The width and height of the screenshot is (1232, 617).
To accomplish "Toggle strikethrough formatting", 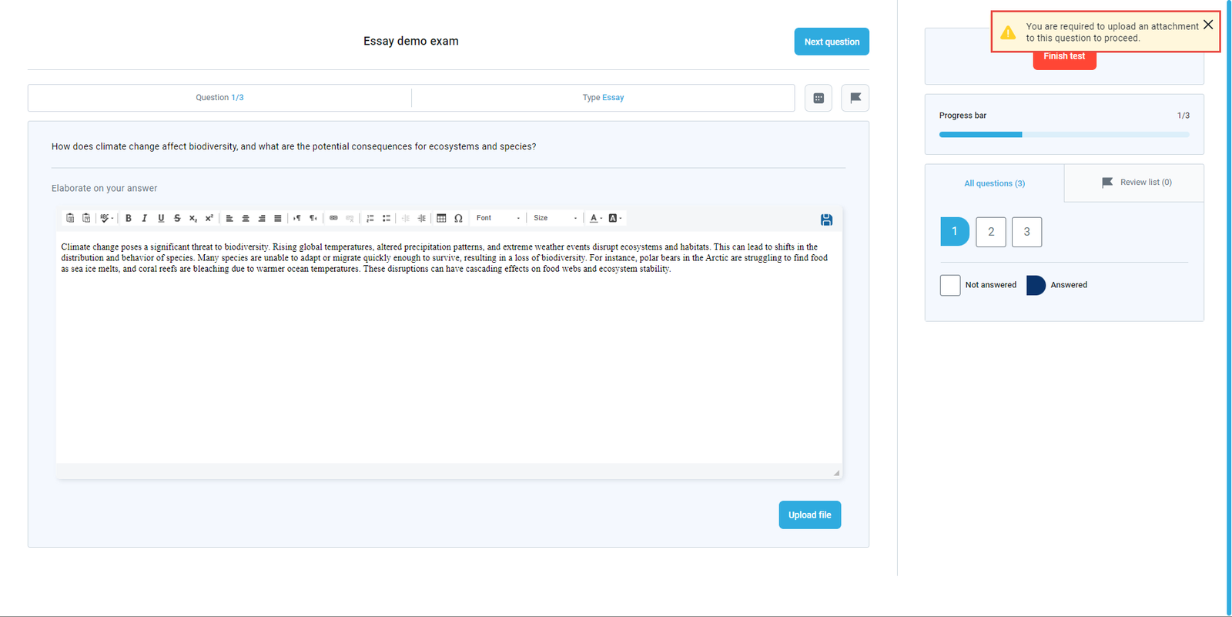I will click(177, 219).
